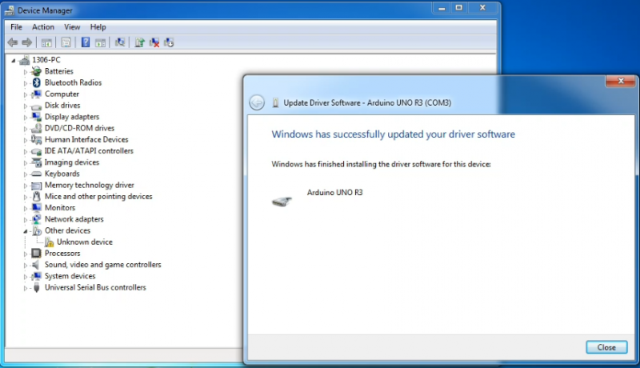Collapse the Other devices category

(26, 230)
